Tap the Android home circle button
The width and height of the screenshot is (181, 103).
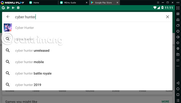(178, 89)
